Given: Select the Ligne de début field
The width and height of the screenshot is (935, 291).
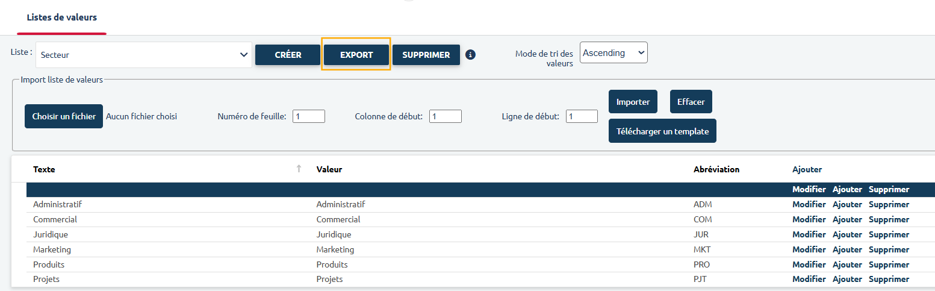Looking at the screenshot, I should click(x=581, y=116).
